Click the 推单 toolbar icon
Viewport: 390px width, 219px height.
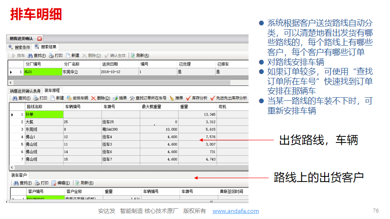[x=176, y=98]
